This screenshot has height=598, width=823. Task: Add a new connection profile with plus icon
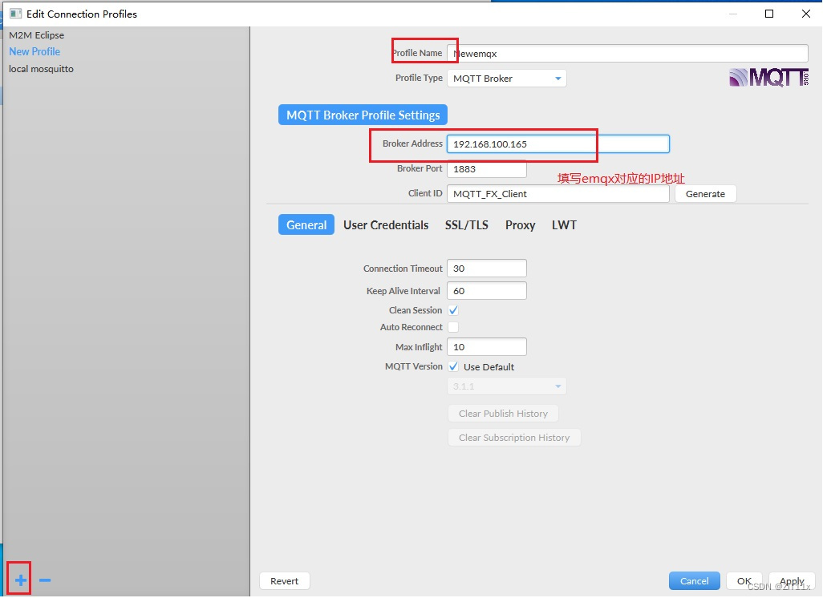(x=21, y=580)
